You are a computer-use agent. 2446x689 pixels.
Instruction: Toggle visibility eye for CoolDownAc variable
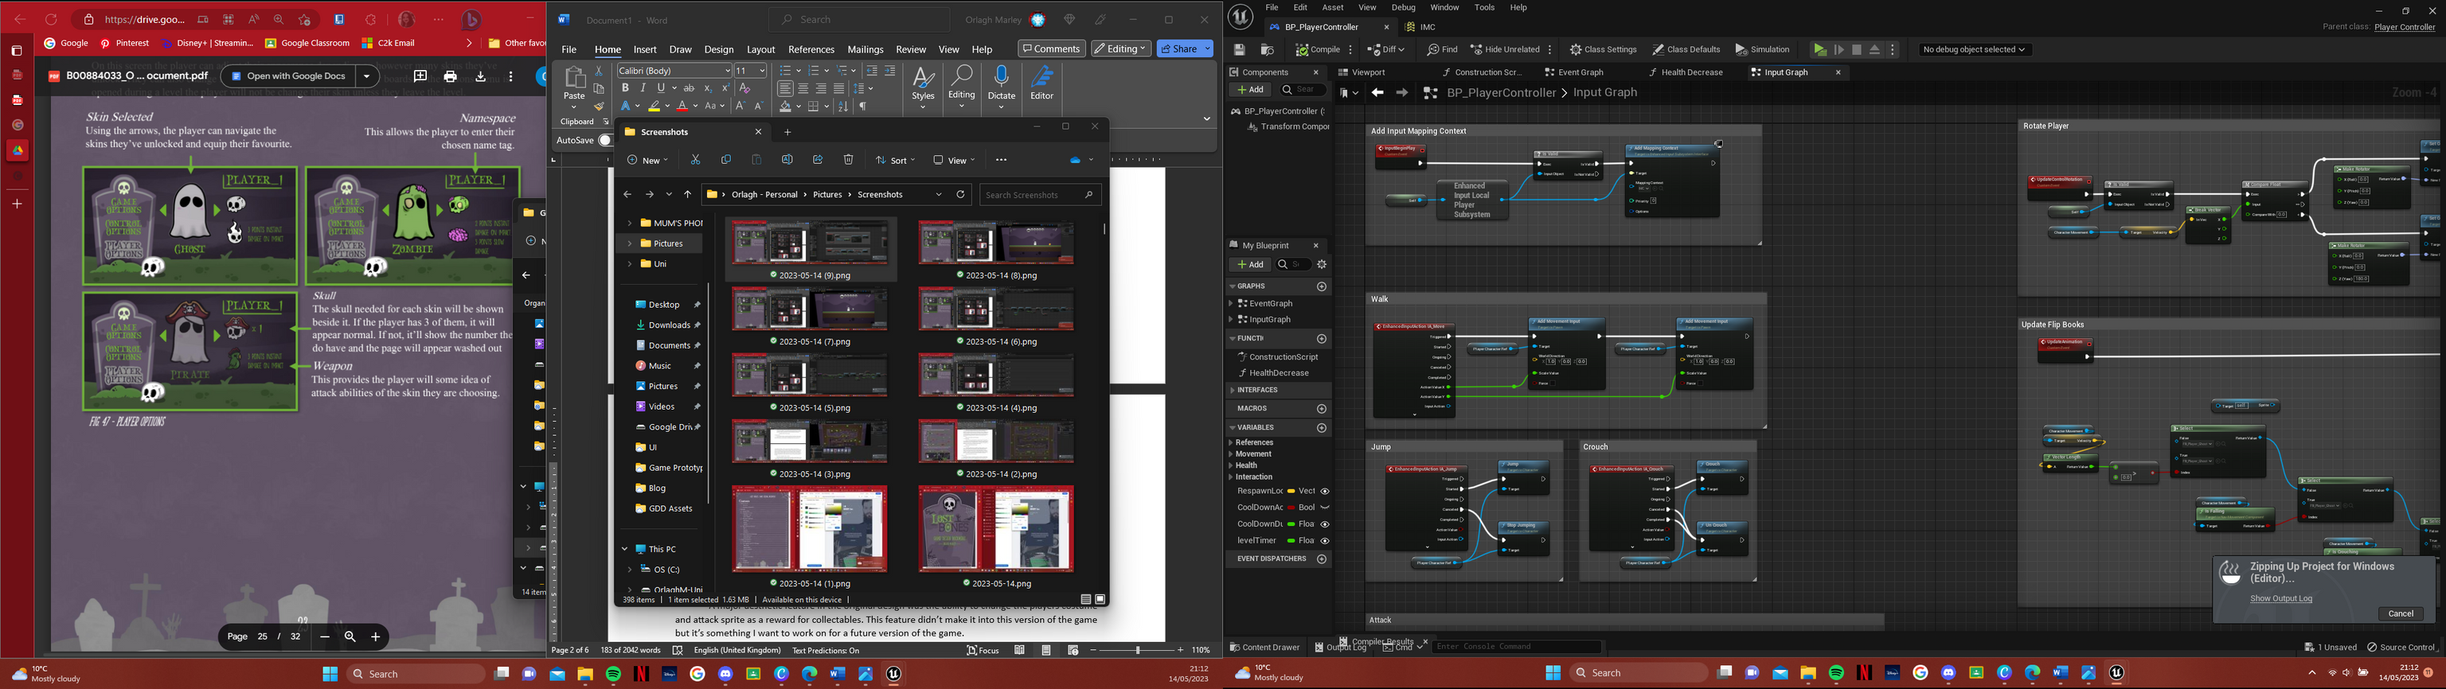point(1325,508)
